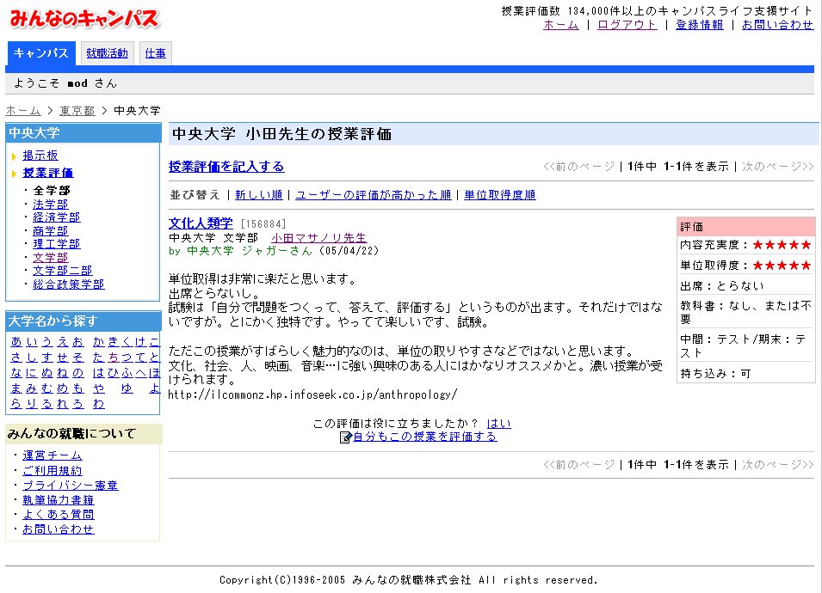822x593 pixels.
Task: Click the 出席：とらない rating row
Action: coord(745,286)
